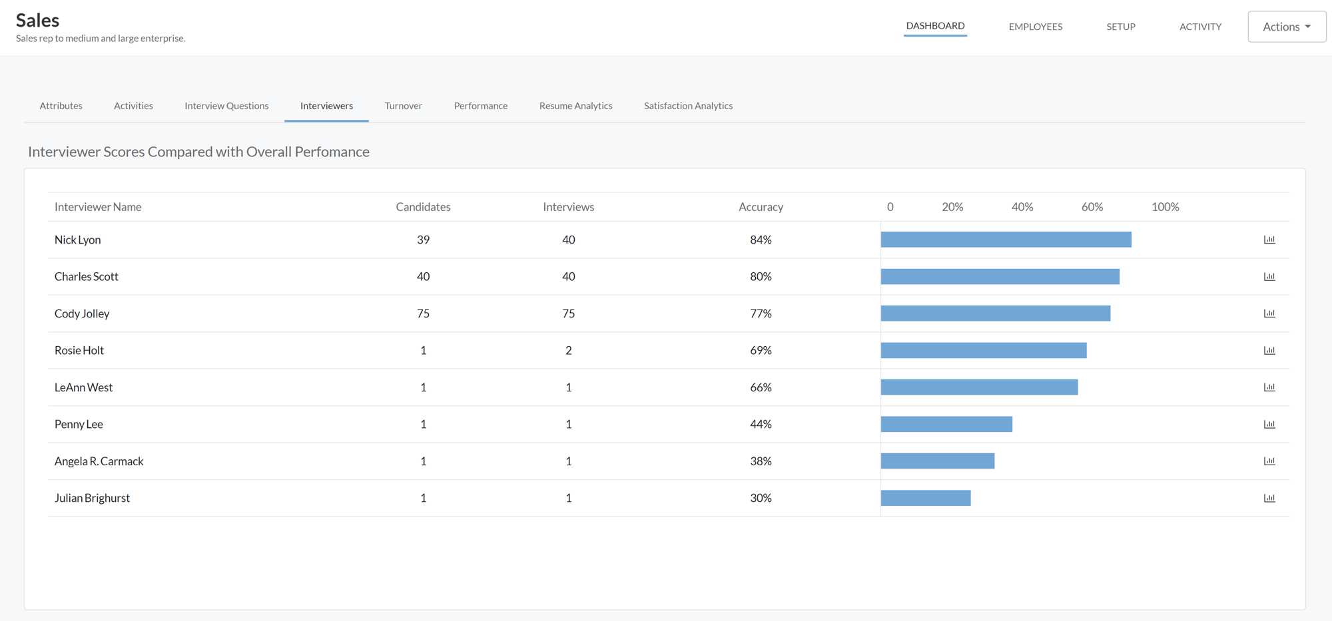The width and height of the screenshot is (1332, 621).
Task: Open chart icon for Penny Lee
Action: tap(1269, 424)
